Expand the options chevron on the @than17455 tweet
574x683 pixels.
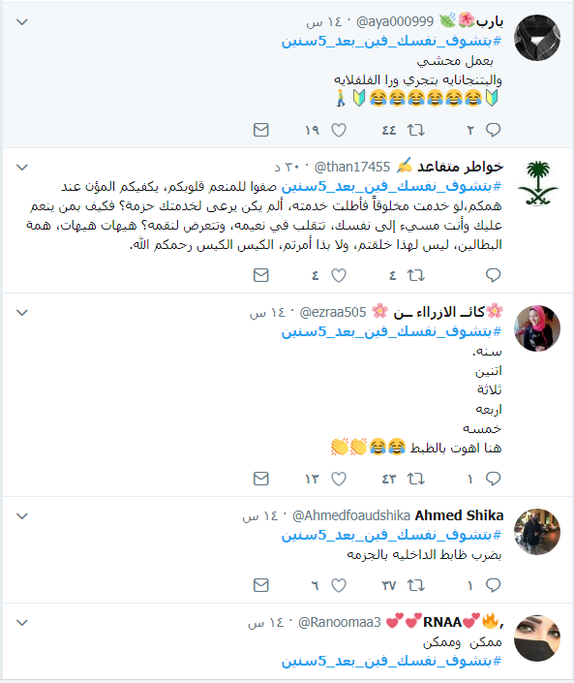click(x=21, y=168)
